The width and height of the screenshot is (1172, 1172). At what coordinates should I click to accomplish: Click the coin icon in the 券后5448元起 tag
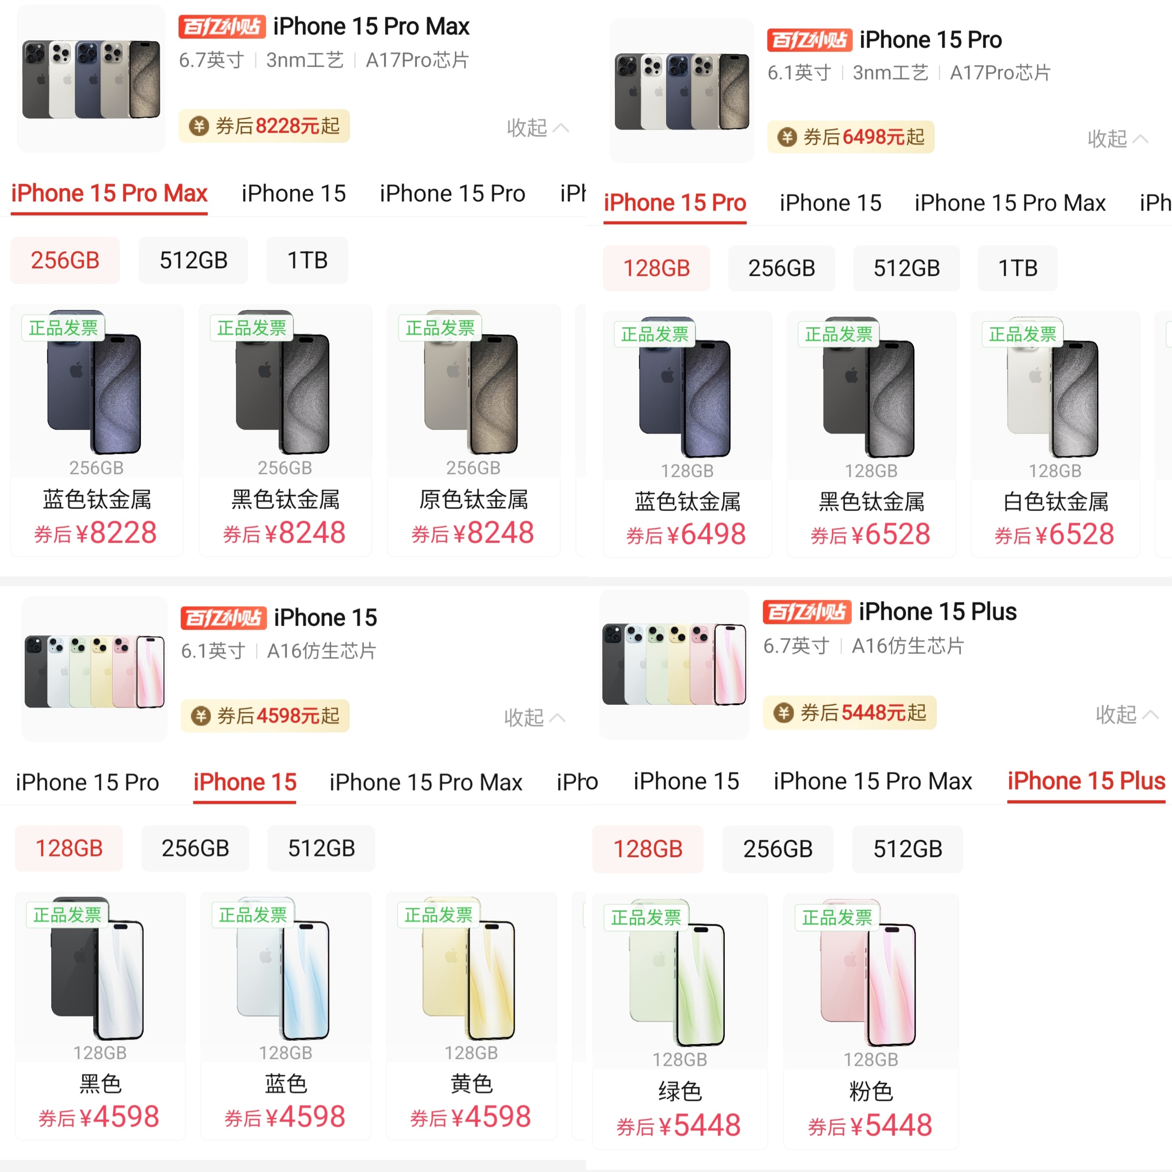[x=784, y=712]
